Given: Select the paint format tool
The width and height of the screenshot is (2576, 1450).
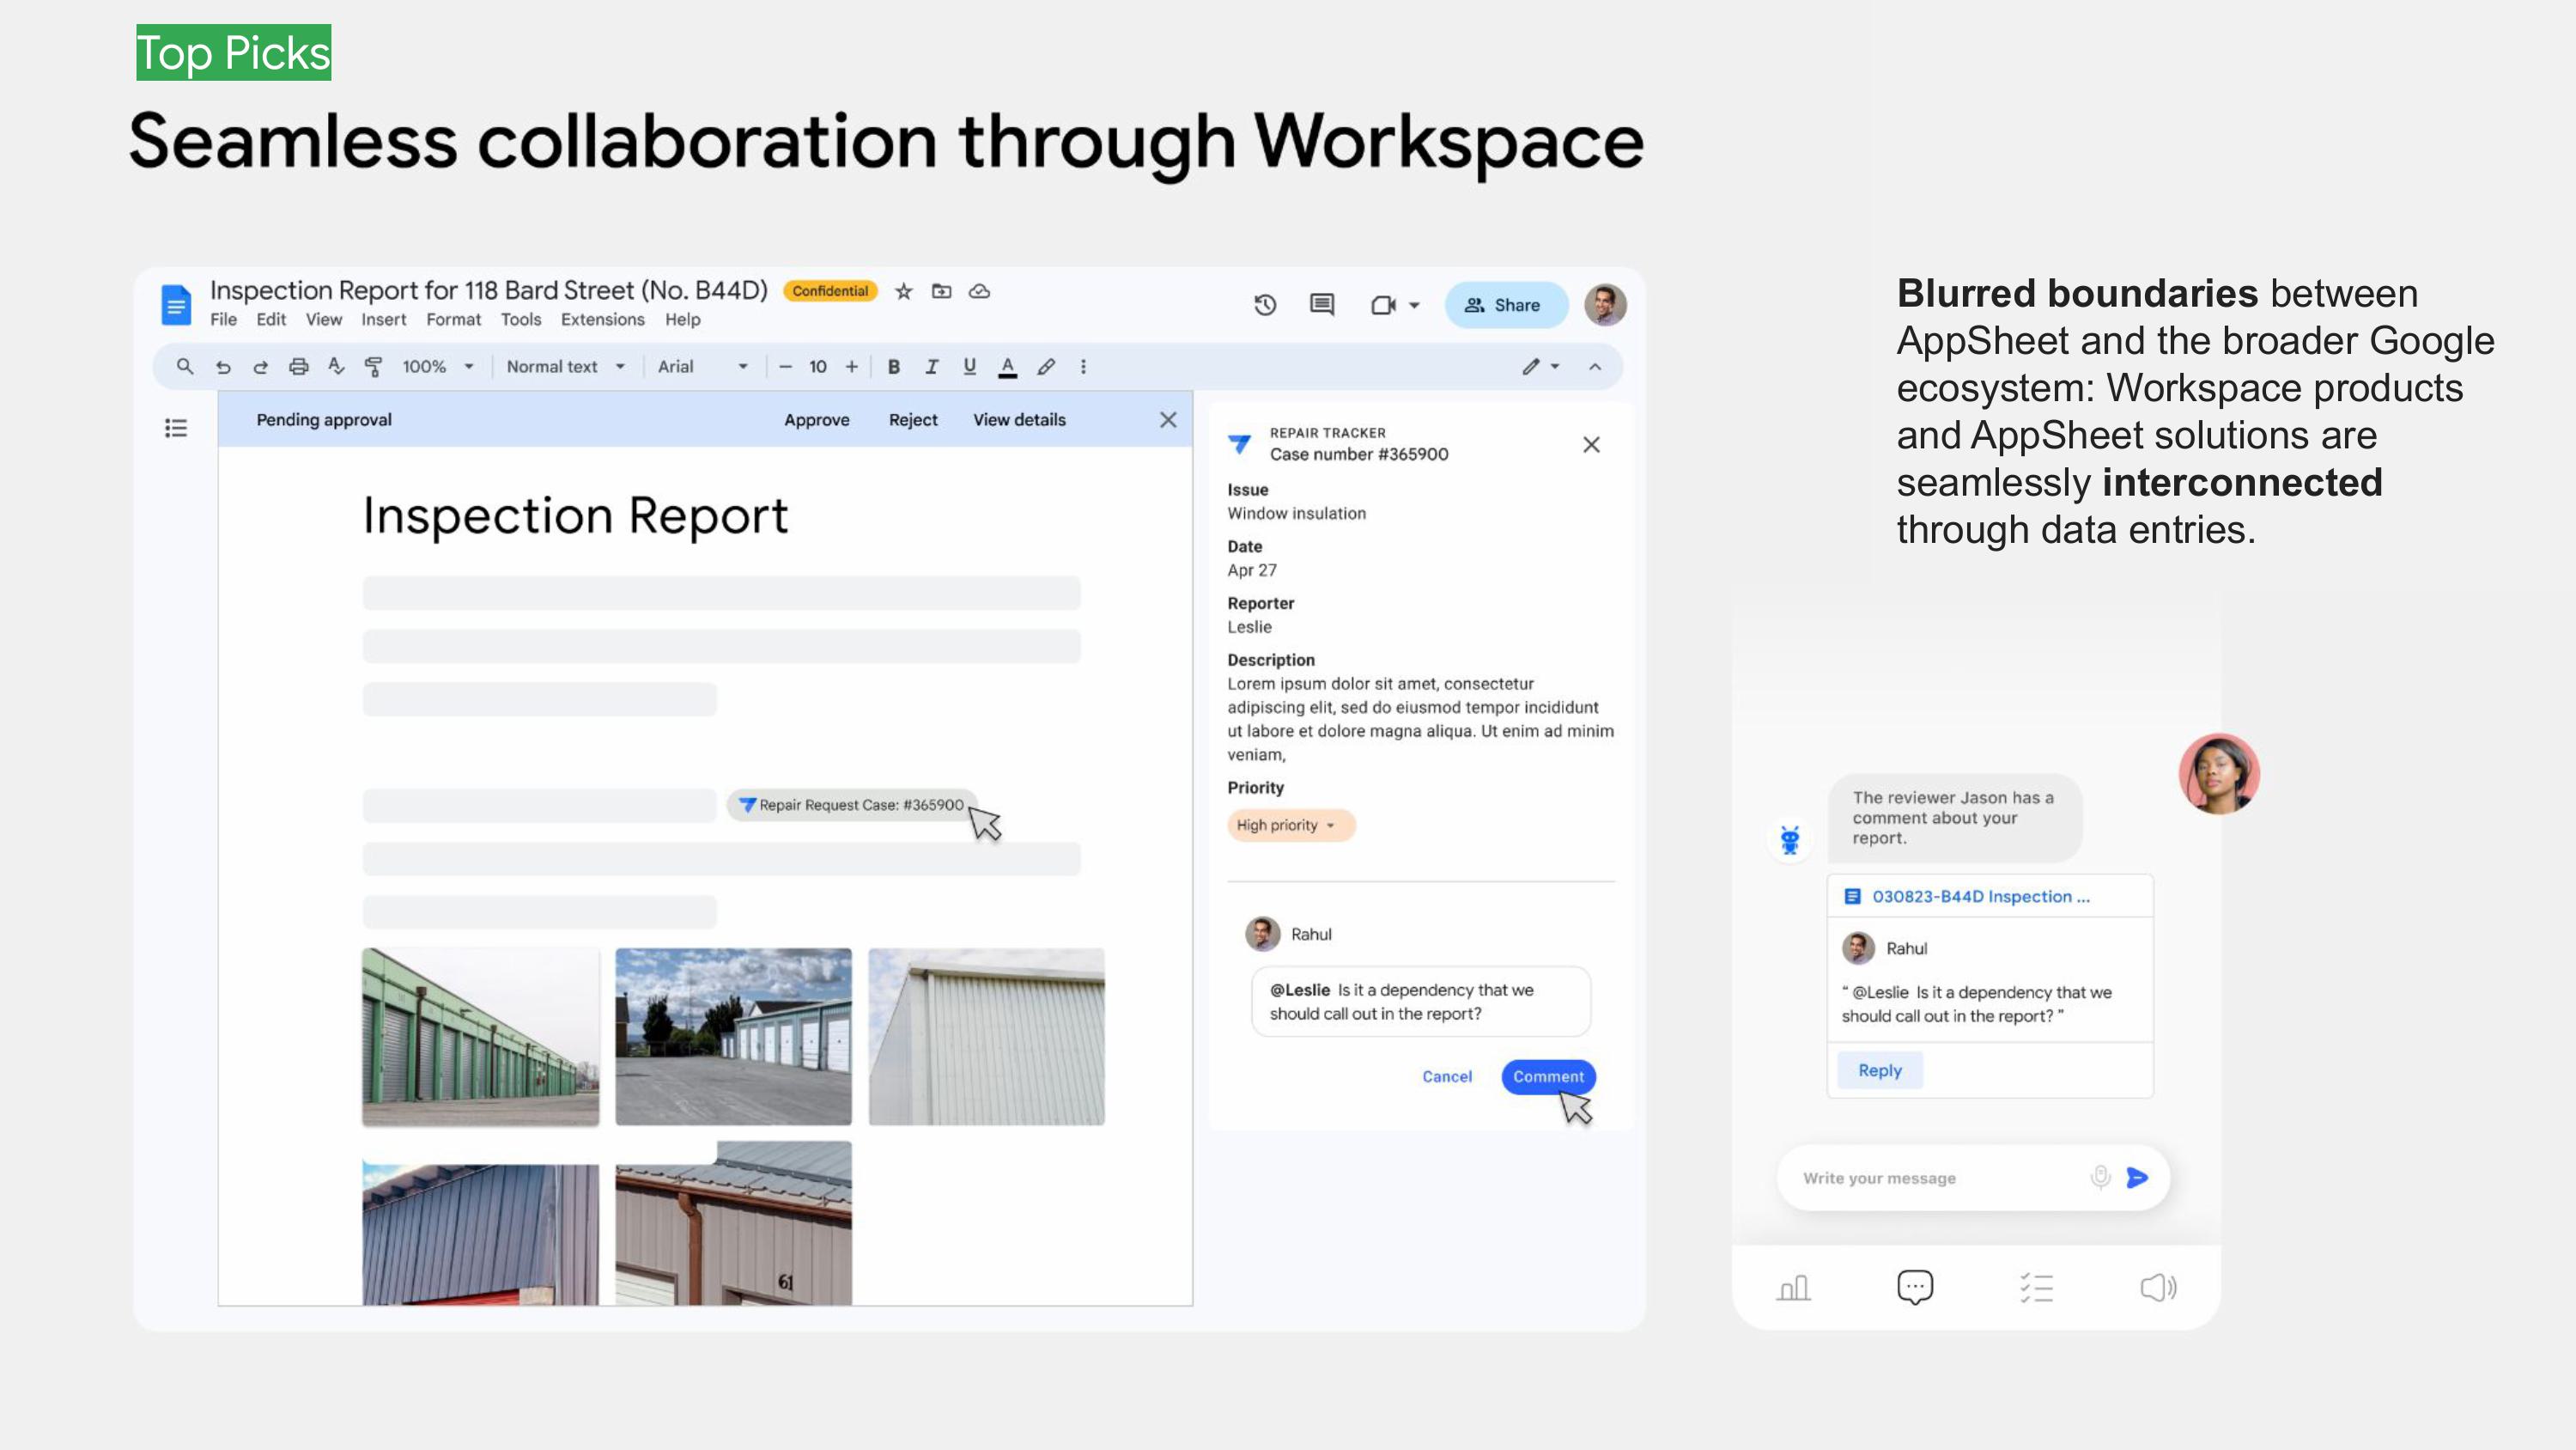Looking at the screenshot, I should coord(373,368).
